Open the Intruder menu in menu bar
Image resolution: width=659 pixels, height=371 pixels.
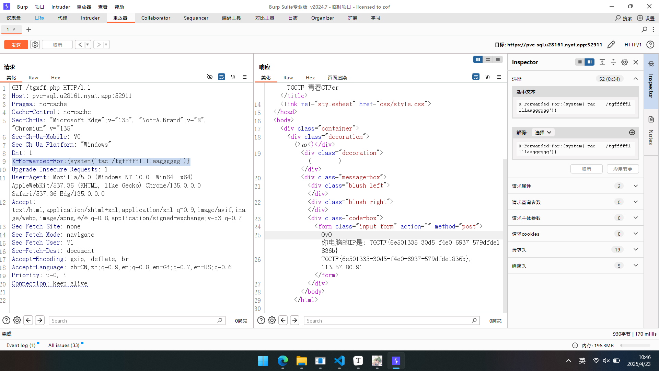[x=61, y=7]
